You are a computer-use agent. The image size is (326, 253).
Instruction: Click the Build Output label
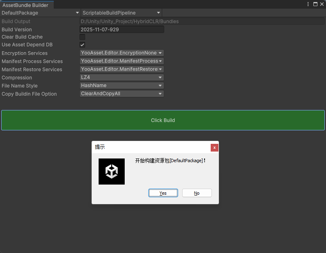click(x=16, y=22)
